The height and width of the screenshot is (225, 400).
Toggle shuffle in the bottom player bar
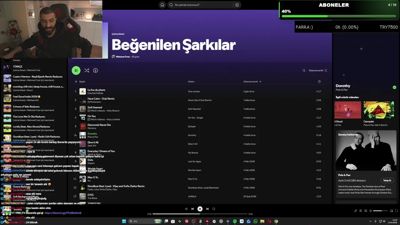pyautogui.click(x=186, y=209)
